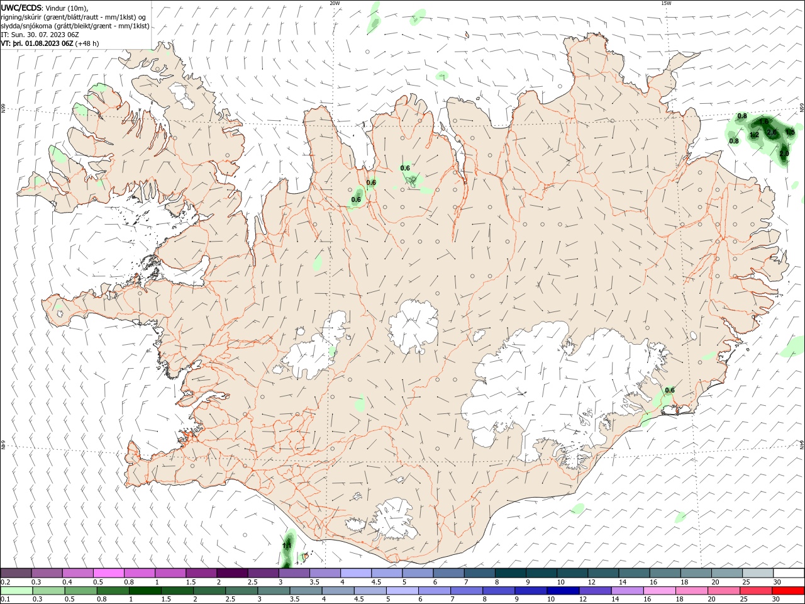This screenshot has width=805, height=604.
Task: Click the 64N latitude label on the right edge
Action: [802, 444]
